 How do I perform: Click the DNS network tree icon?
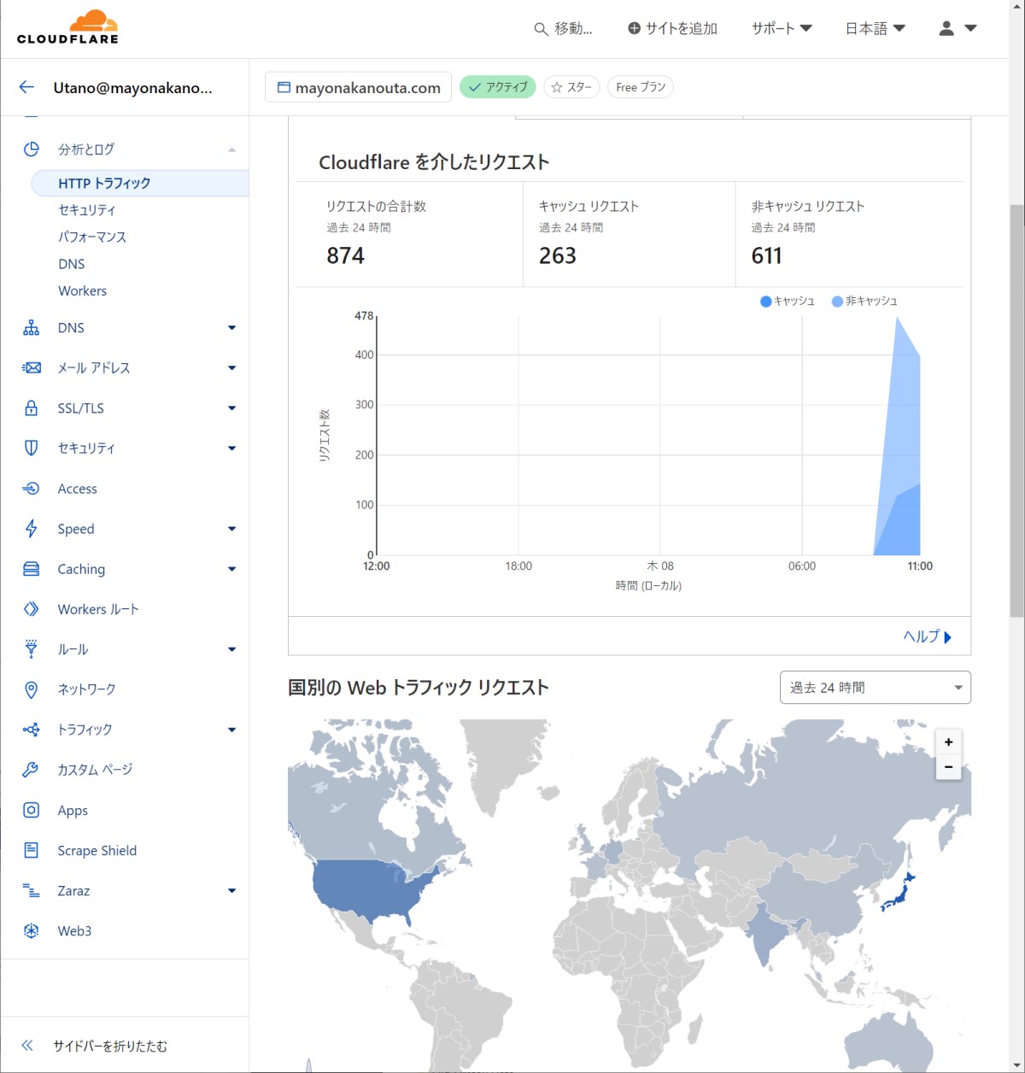click(32, 328)
